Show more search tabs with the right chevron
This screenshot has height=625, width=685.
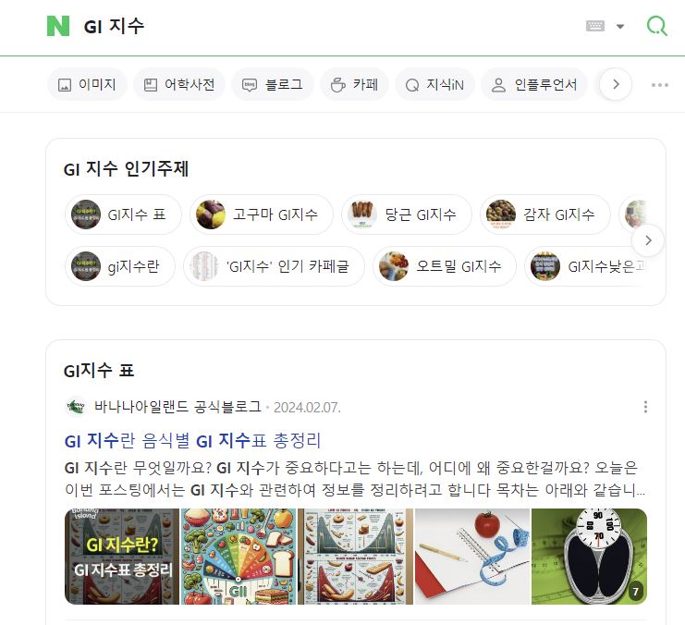pos(616,84)
